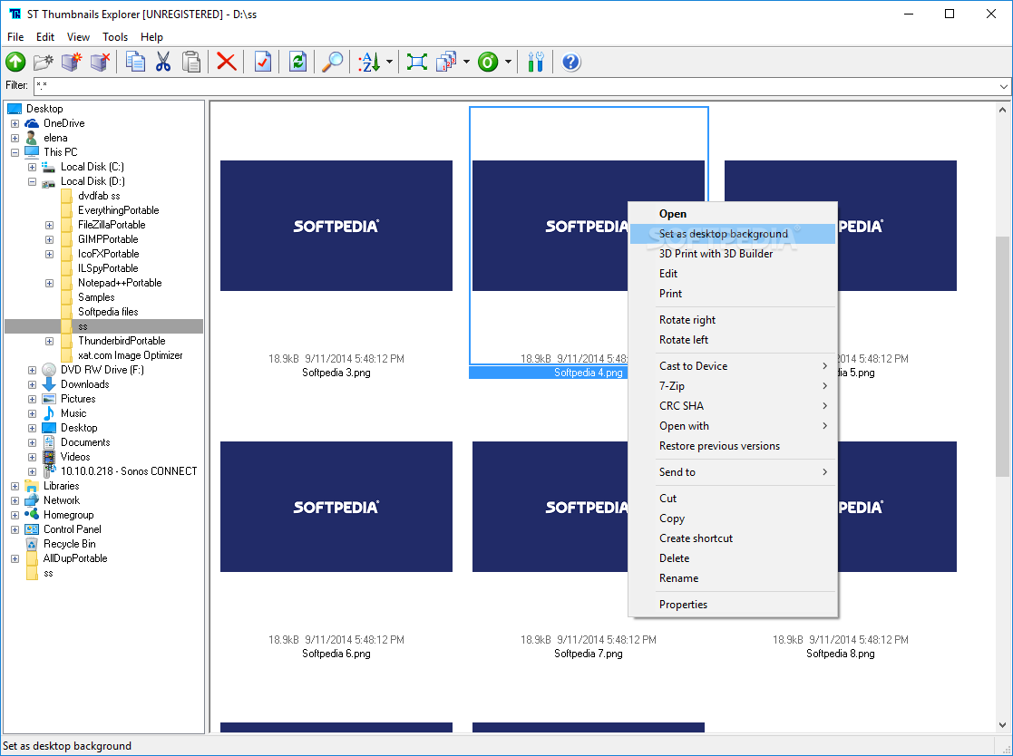The height and width of the screenshot is (756, 1013).
Task: Click the Refresh toolbar icon
Action: point(297,62)
